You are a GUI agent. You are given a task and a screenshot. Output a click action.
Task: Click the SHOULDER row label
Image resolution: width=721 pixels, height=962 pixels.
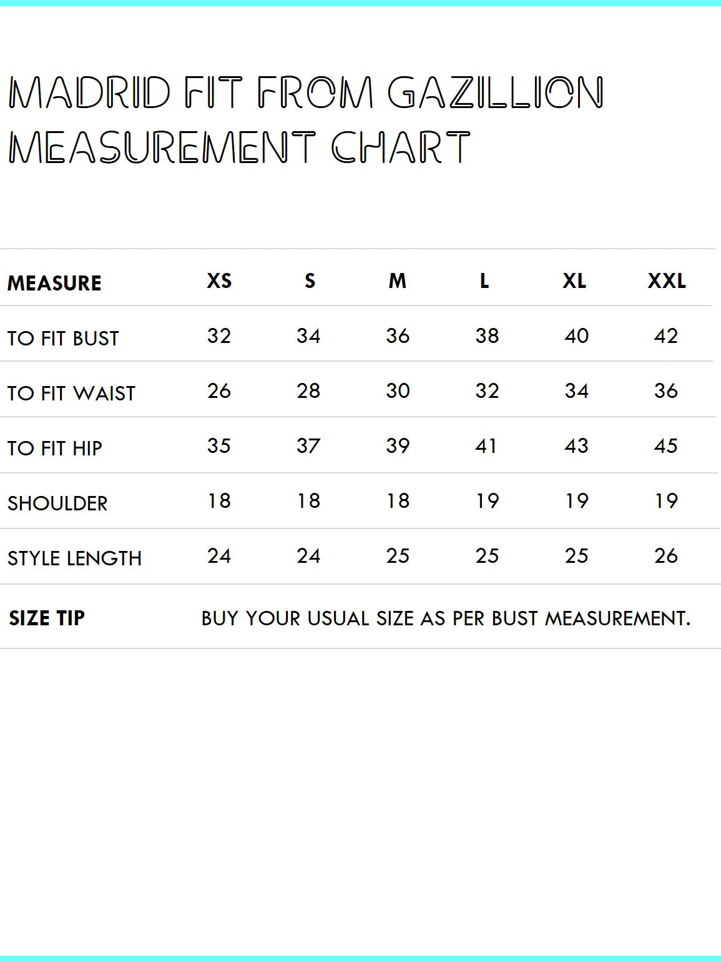click(x=57, y=503)
